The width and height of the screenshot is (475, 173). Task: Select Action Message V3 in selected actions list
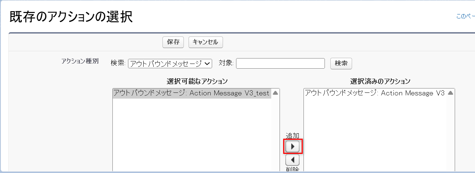tap(375, 93)
